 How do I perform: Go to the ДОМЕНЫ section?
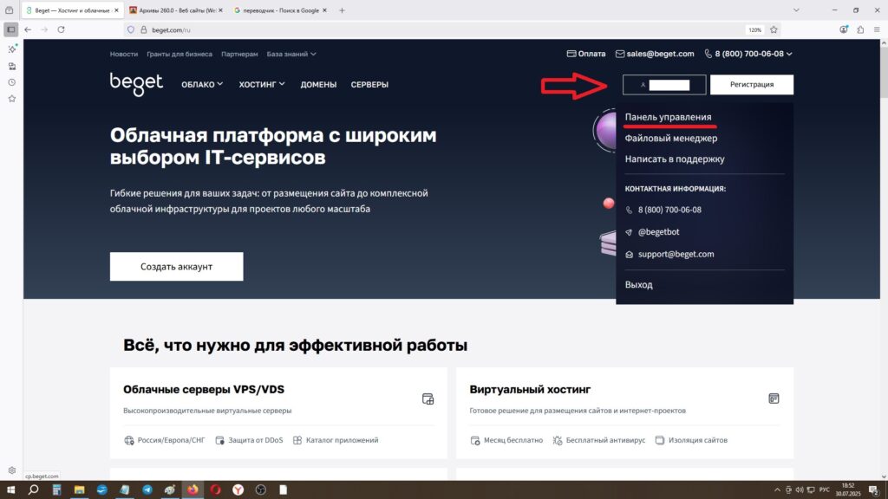coord(318,84)
